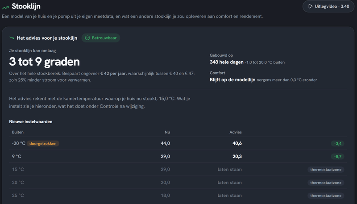Click the 18,0 value in the 25 °C row

165,196
